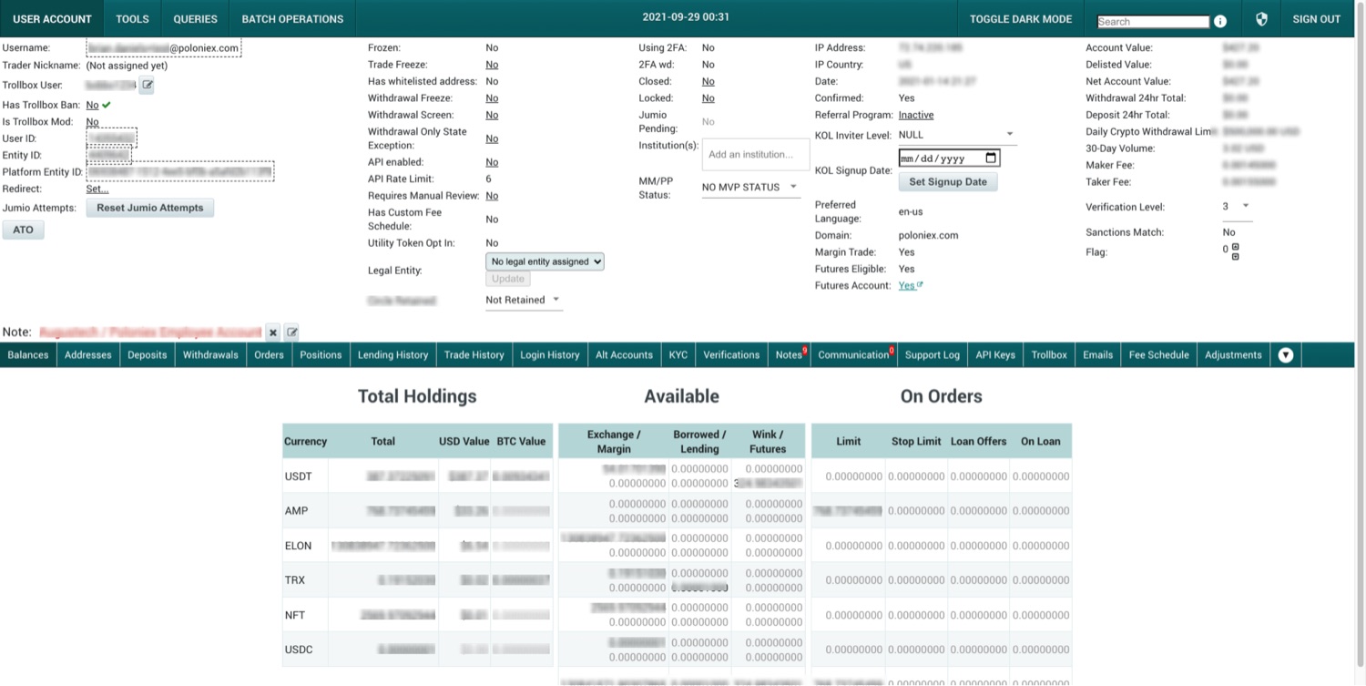Switch to the Balances tab

28,355
